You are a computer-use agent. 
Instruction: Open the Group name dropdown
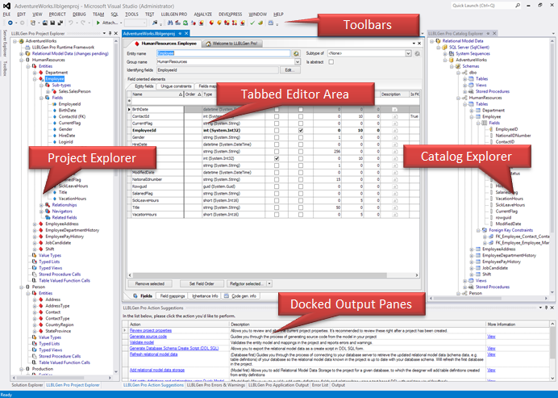pos(298,61)
